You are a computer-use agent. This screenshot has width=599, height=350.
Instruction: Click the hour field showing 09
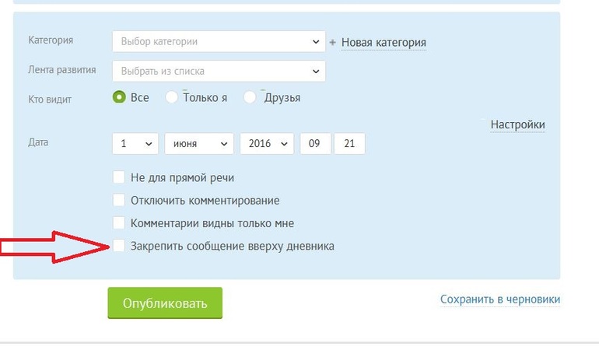pos(315,144)
